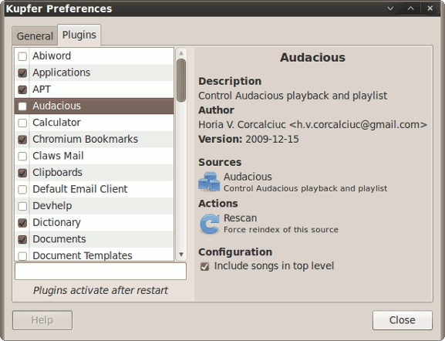Viewport: 445px width, 341px height.
Task: Untick the Chromium Bookmarks plugin
Action: (x=22, y=140)
